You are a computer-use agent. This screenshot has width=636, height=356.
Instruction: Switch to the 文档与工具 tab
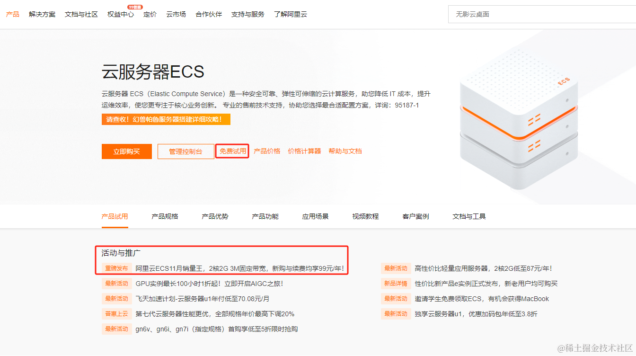pyautogui.click(x=469, y=216)
